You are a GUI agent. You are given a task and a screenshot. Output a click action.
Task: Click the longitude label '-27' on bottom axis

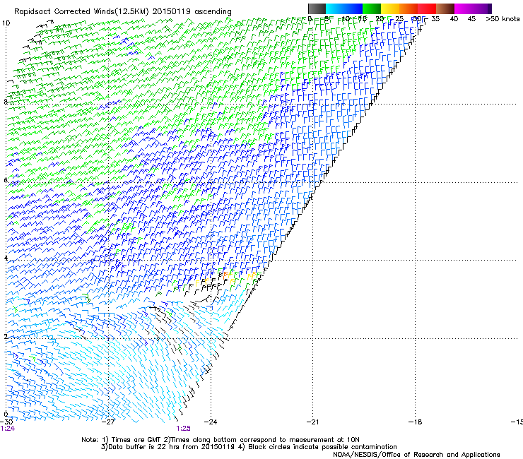tap(108, 422)
